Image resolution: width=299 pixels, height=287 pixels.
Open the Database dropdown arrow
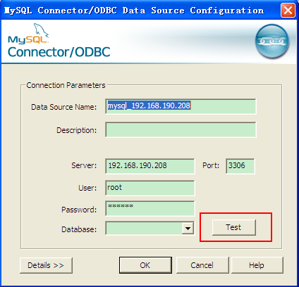pos(188,228)
